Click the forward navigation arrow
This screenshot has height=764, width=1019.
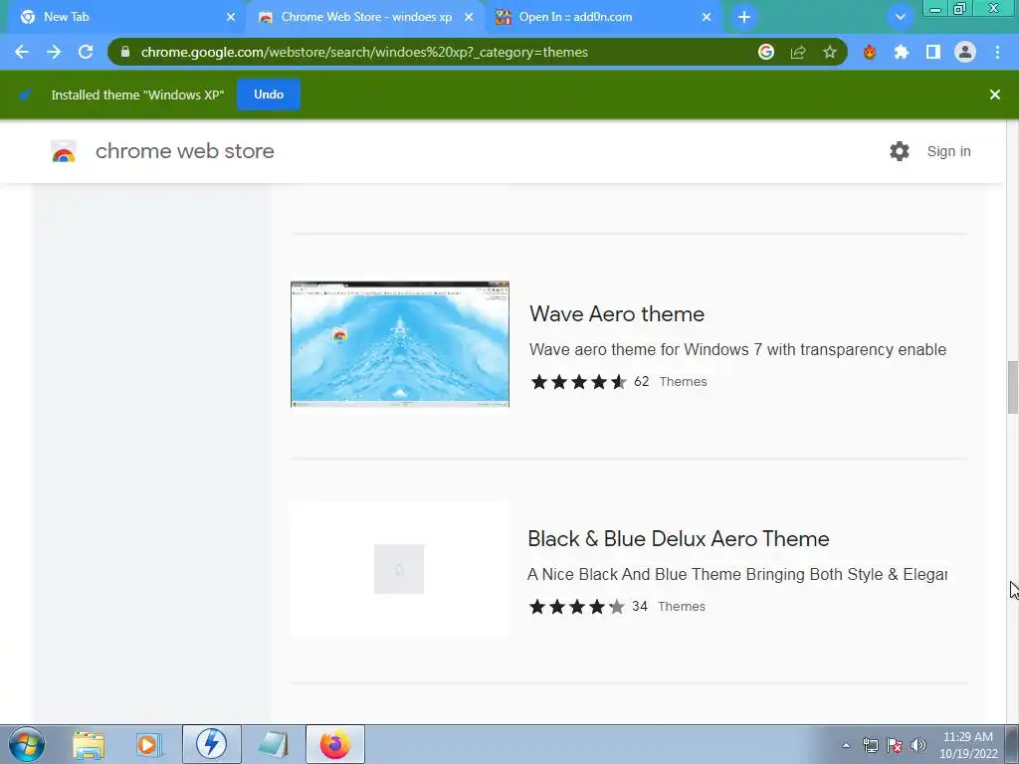[54, 52]
